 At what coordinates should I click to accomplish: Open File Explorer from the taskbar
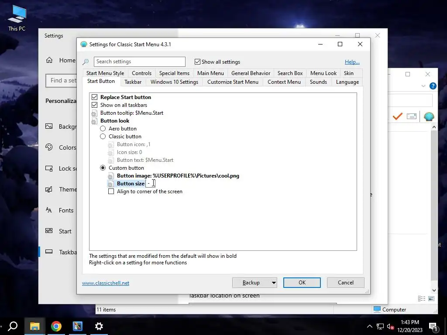point(35,326)
